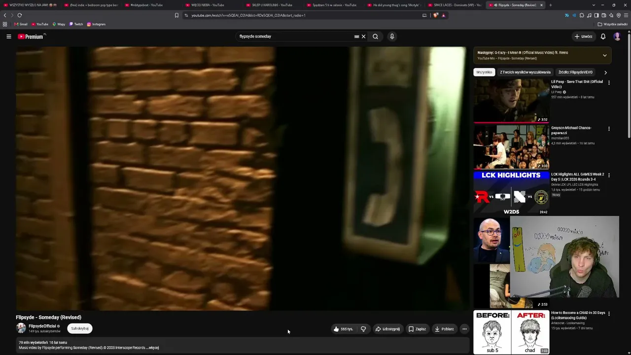Select the Źródło: FlipsydeVEVO chip
This screenshot has height=355, width=631.
click(575, 72)
